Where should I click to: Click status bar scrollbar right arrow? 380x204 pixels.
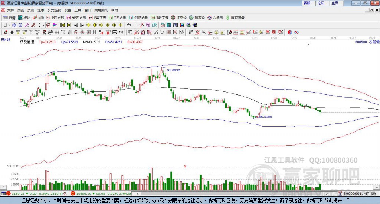click(327, 194)
